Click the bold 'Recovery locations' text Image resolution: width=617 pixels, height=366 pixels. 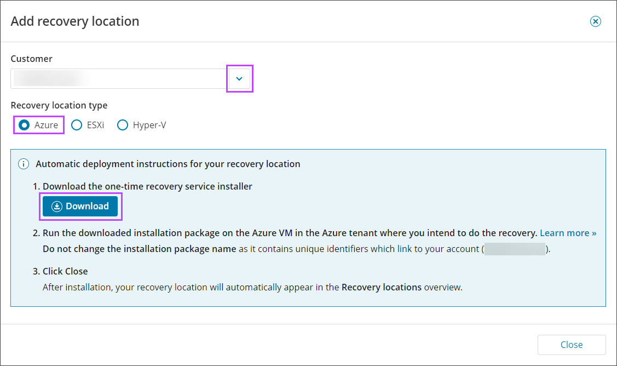point(381,287)
